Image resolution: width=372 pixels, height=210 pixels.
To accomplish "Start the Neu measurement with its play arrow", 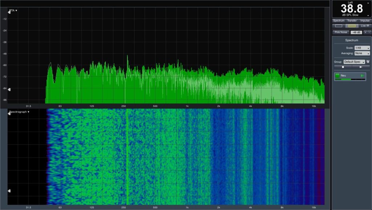I will coord(362,75).
